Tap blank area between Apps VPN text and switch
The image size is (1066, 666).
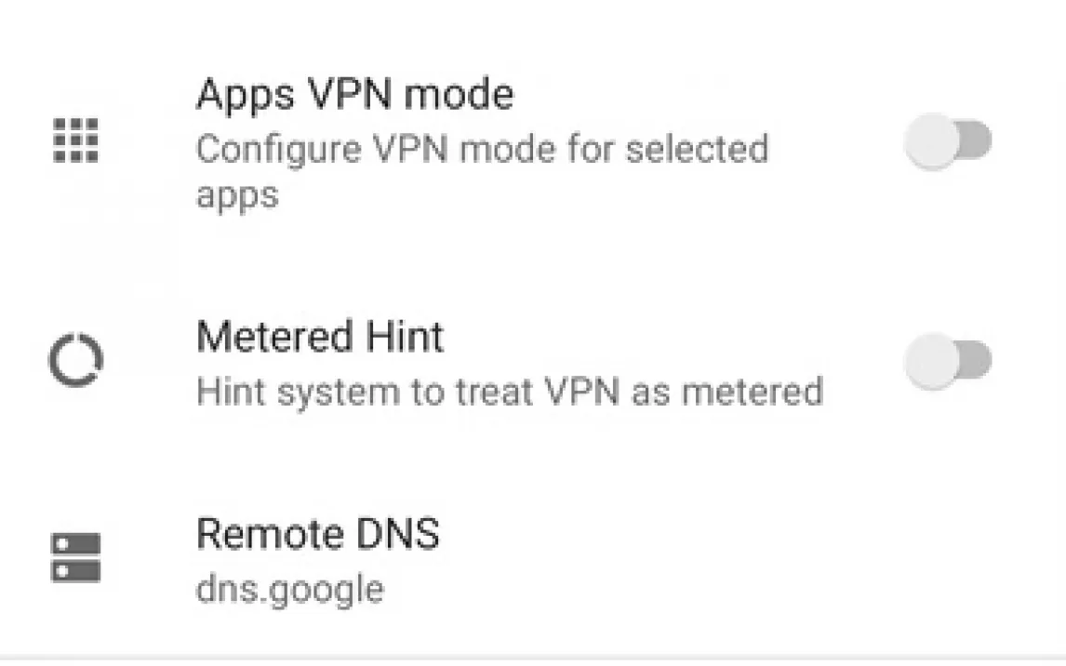[x=837, y=142]
